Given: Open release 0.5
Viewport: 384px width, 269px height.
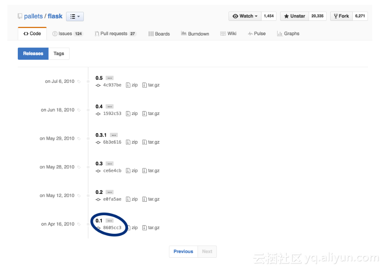Looking at the screenshot, I should click(x=99, y=78).
